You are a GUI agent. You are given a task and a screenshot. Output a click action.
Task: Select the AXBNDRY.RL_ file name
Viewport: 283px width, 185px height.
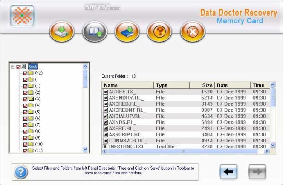tap(126, 98)
